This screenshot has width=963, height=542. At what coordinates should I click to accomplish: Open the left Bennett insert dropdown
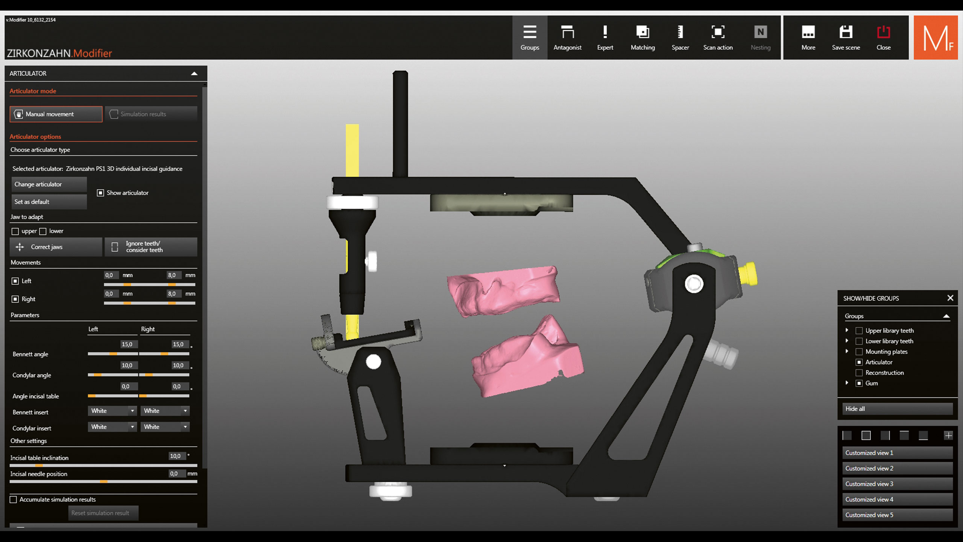click(x=112, y=411)
